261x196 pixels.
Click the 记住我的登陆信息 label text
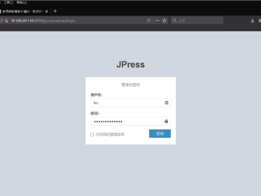[x=110, y=134]
